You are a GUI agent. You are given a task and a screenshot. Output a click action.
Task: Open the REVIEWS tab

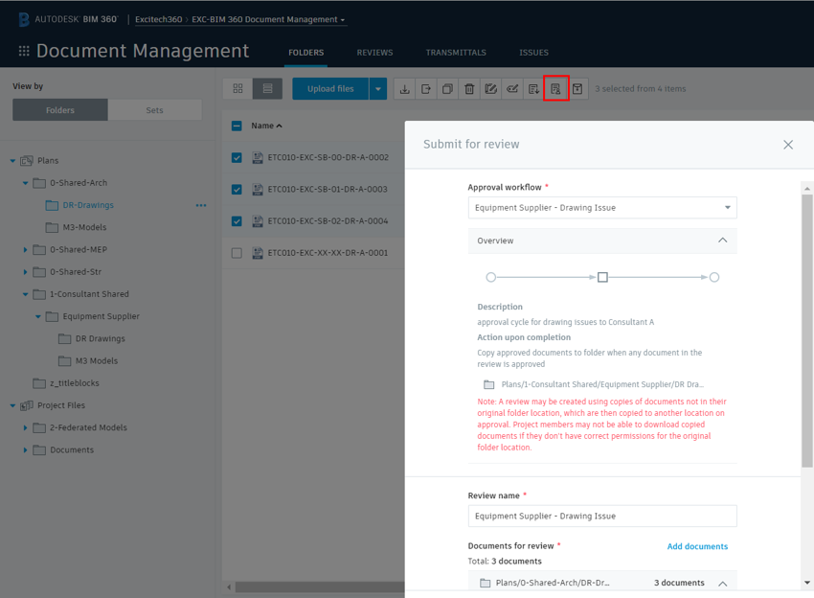[x=374, y=53]
